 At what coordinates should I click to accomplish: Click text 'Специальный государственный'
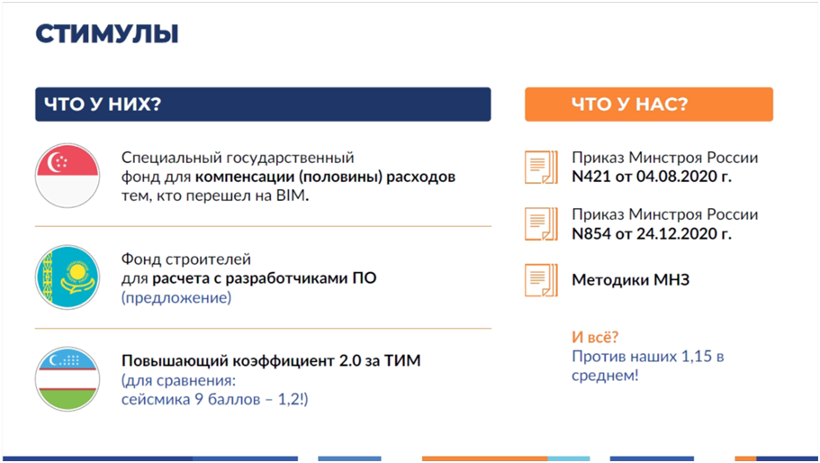pyautogui.click(x=238, y=158)
